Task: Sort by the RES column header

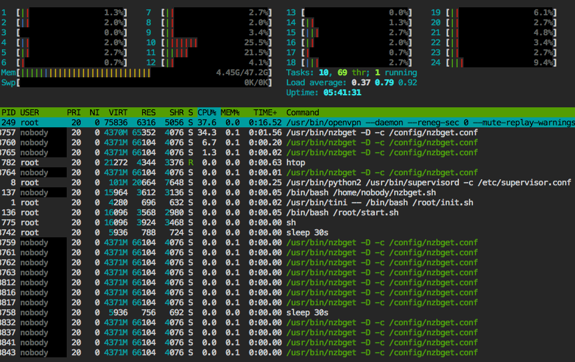Action: 149,113
